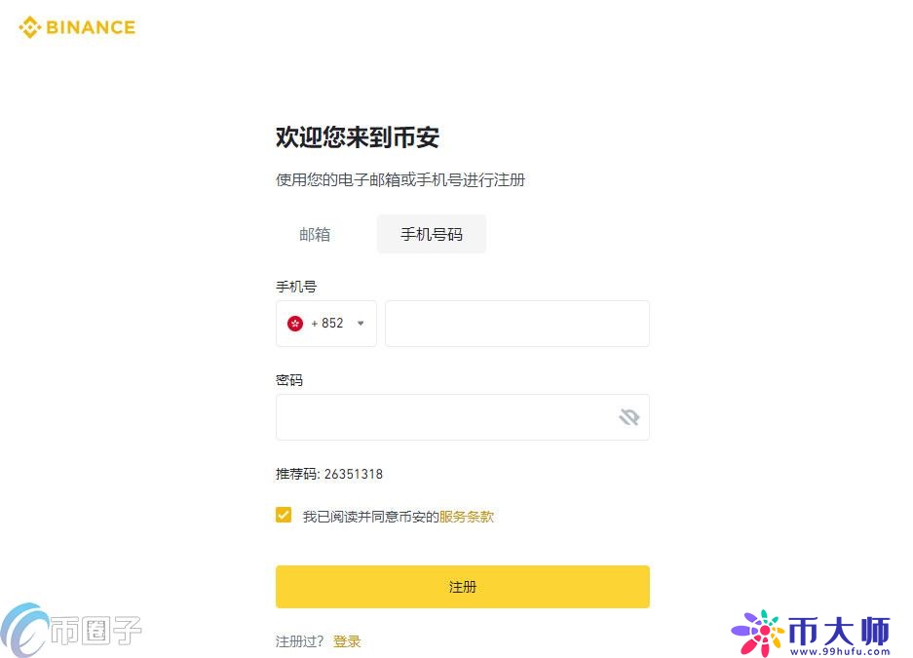This screenshot has width=913, height=658.
Task: Click the phone number input field
Action: pyautogui.click(x=516, y=323)
